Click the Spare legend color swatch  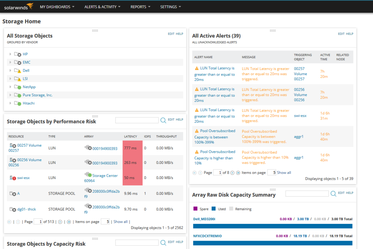tap(196, 209)
